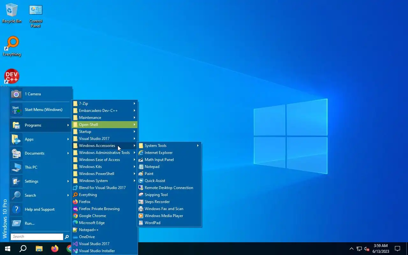Click the taskbar search magnifier icon

pyautogui.click(x=23, y=249)
